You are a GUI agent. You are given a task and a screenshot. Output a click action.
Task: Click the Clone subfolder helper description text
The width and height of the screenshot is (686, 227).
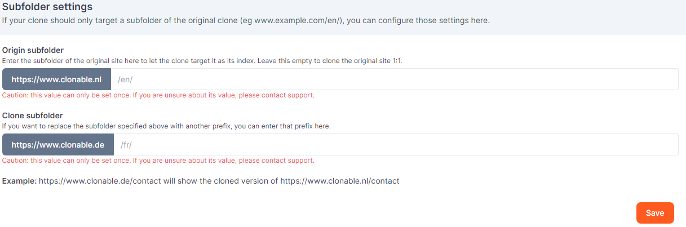166,126
